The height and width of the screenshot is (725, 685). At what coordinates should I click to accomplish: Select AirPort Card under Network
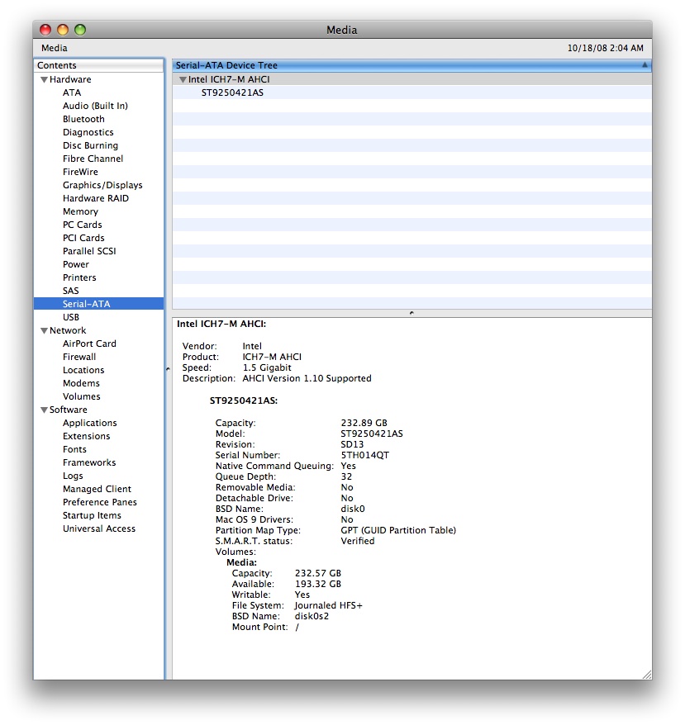(x=89, y=344)
